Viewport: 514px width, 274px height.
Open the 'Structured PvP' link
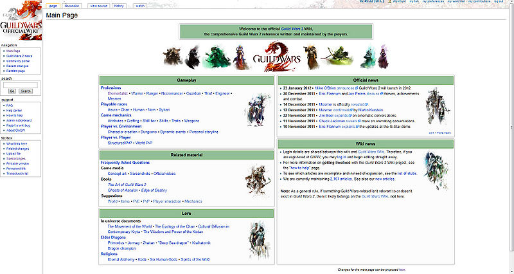pos(120,143)
